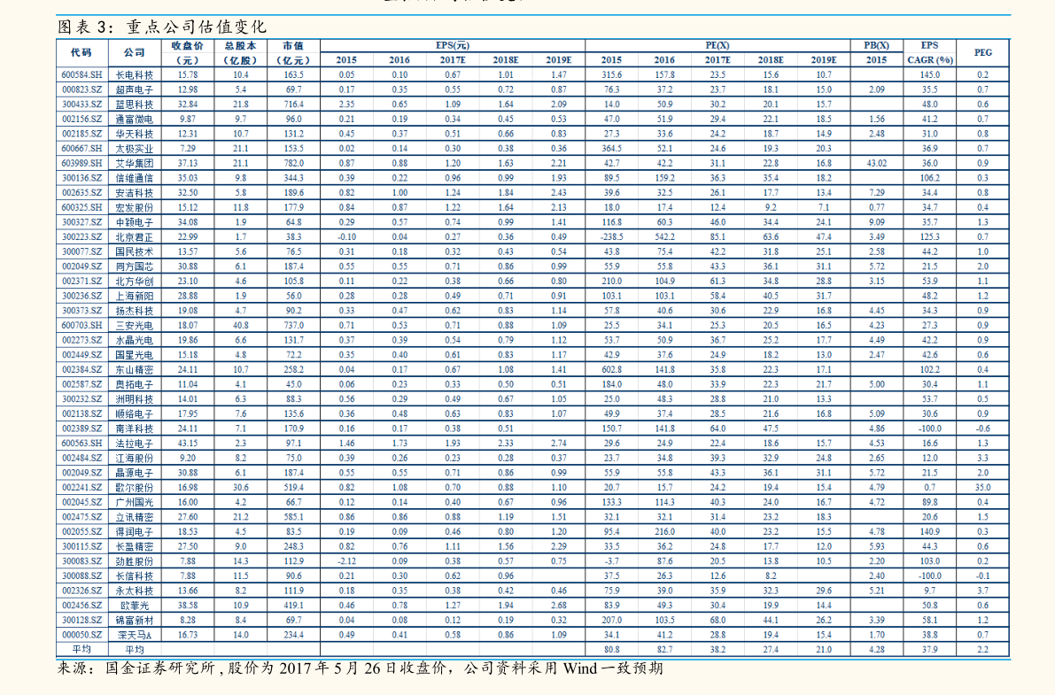This screenshot has height=695, width=1055.
Task: Click company name 法拉电子
Action: (x=134, y=444)
